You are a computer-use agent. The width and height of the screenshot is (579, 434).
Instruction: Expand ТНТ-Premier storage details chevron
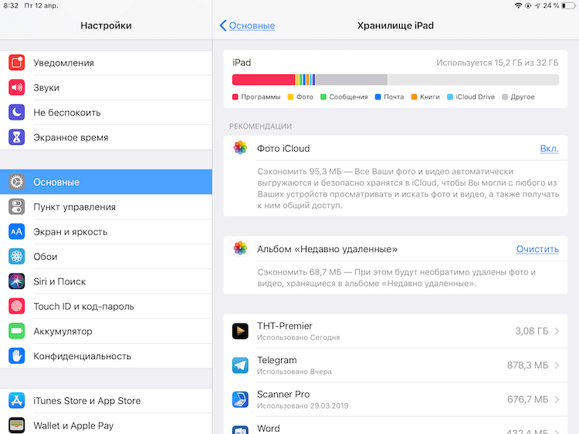(x=557, y=331)
